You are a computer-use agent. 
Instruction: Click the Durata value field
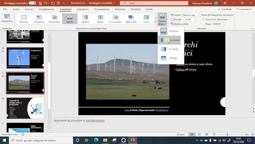click(x=189, y=19)
